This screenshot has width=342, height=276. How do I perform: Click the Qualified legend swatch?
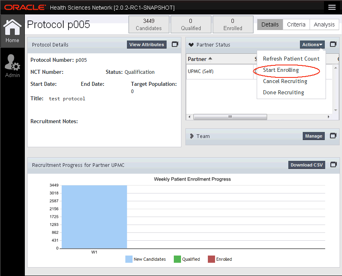pyautogui.click(x=177, y=259)
